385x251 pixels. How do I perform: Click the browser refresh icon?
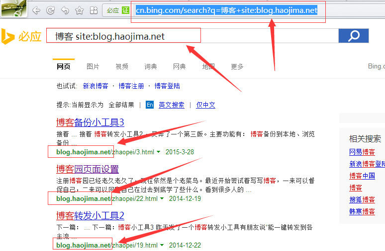(x=51, y=10)
